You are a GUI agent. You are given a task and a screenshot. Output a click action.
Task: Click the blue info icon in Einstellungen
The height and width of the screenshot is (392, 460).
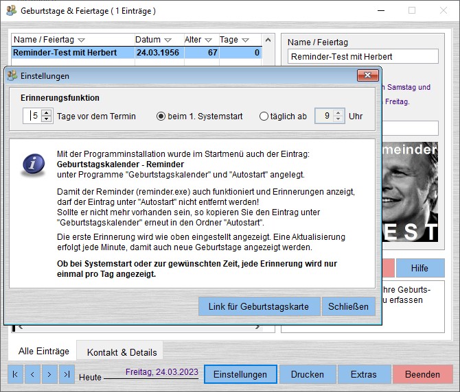(34, 164)
